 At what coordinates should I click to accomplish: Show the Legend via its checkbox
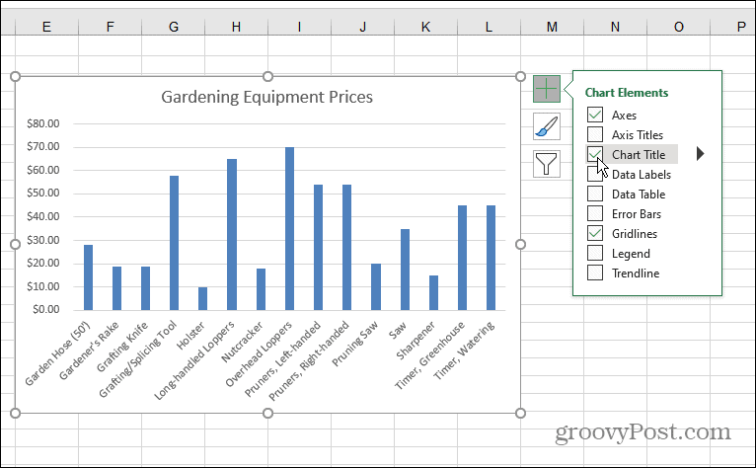(595, 254)
